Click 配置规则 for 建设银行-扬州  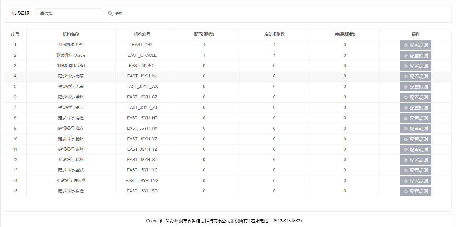416,139
